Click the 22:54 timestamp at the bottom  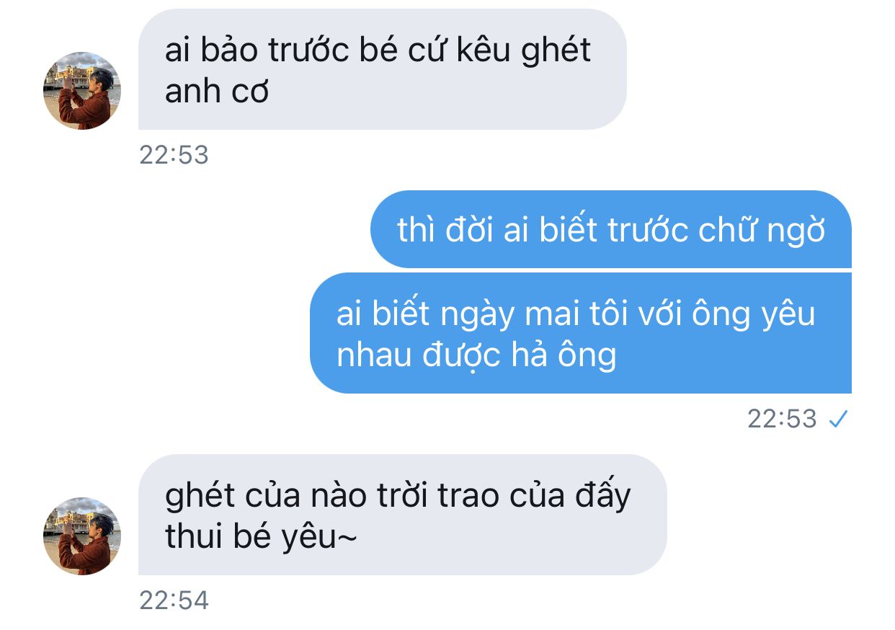[174, 600]
